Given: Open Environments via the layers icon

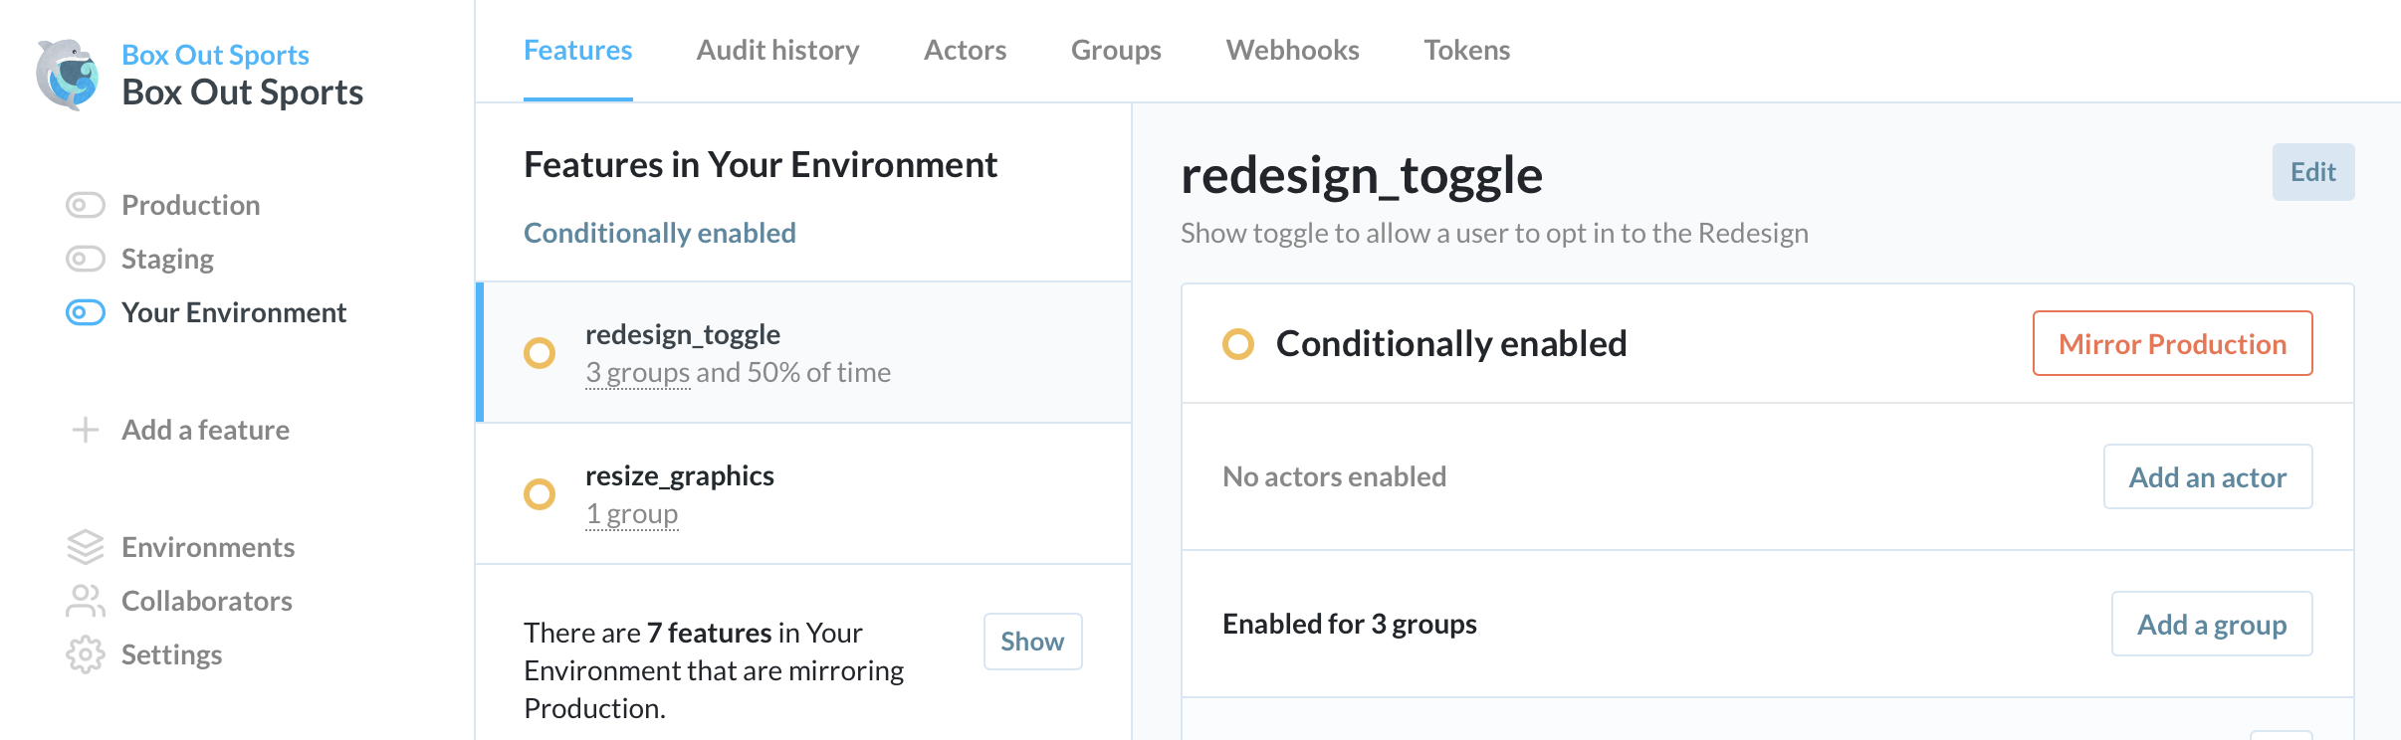Looking at the screenshot, I should coord(86,547).
